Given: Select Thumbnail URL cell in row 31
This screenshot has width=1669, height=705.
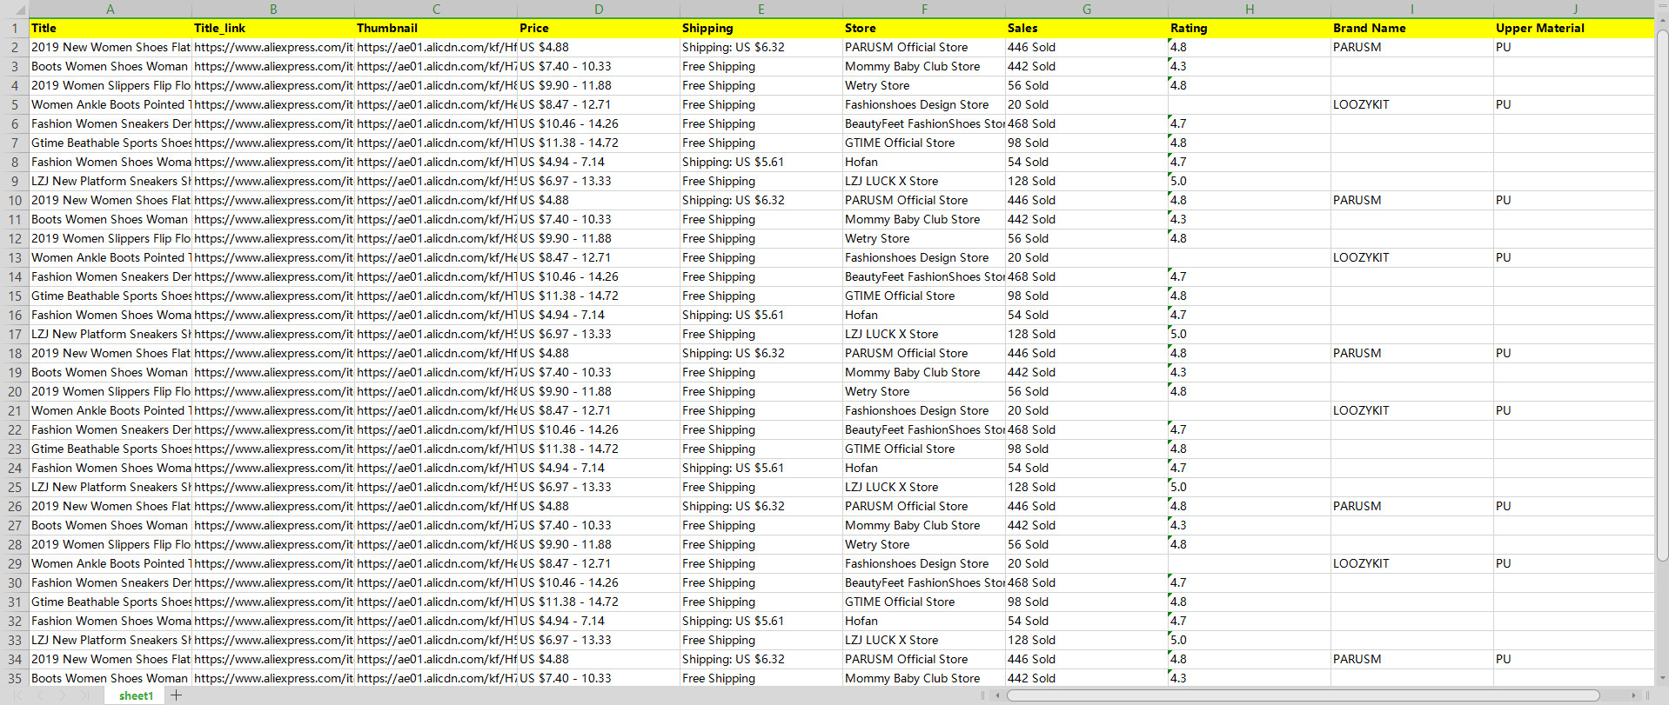Looking at the screenshot, I should (436, 602).
